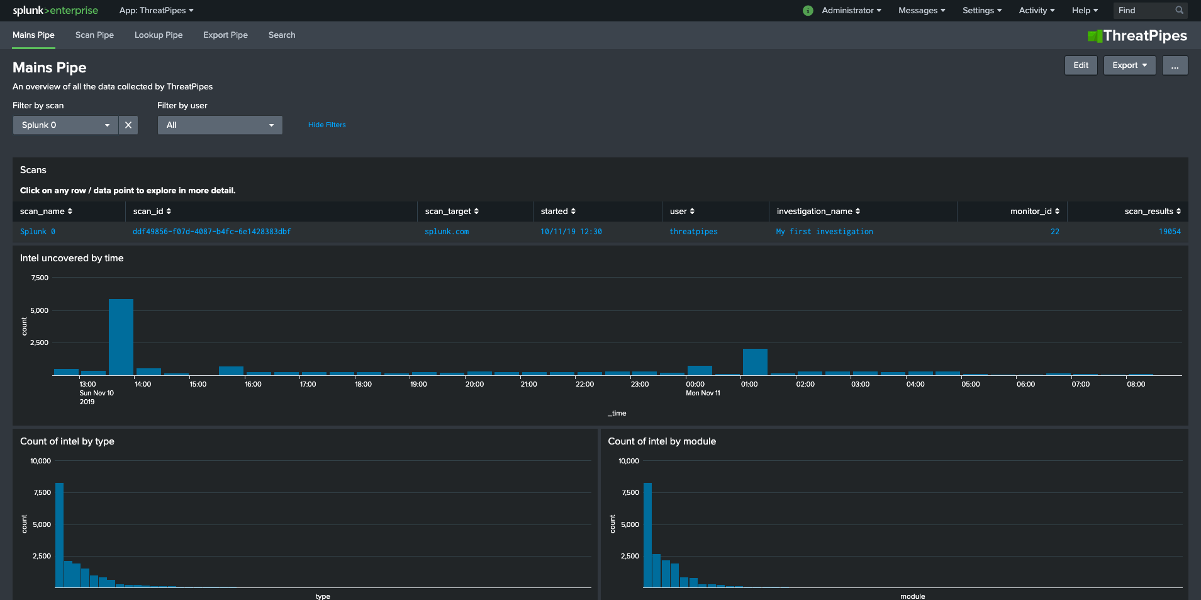This screenshot has height=600, width=1201.
Task: Click the Splunk enterprise logo
Action: tap(55, 11)
